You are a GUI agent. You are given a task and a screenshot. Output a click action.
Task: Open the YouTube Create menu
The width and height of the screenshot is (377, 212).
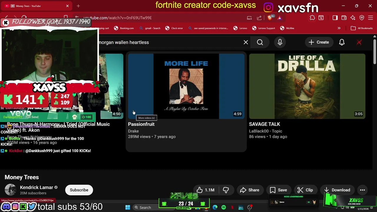tap(319, 42)
